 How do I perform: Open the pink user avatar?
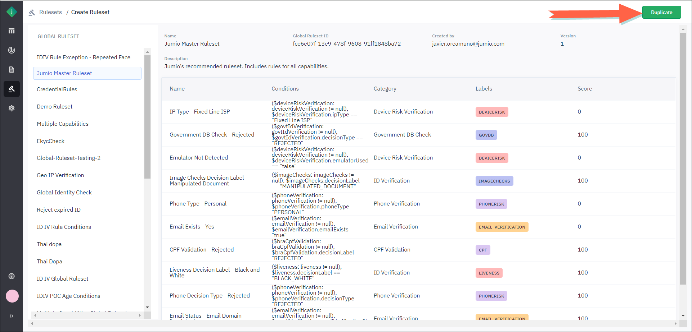coord(12,296)
